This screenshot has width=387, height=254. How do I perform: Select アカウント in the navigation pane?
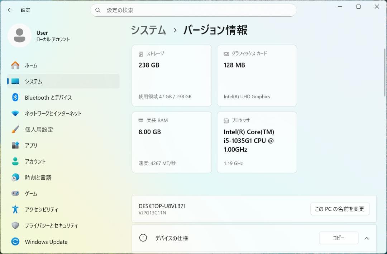coord(35,161)
